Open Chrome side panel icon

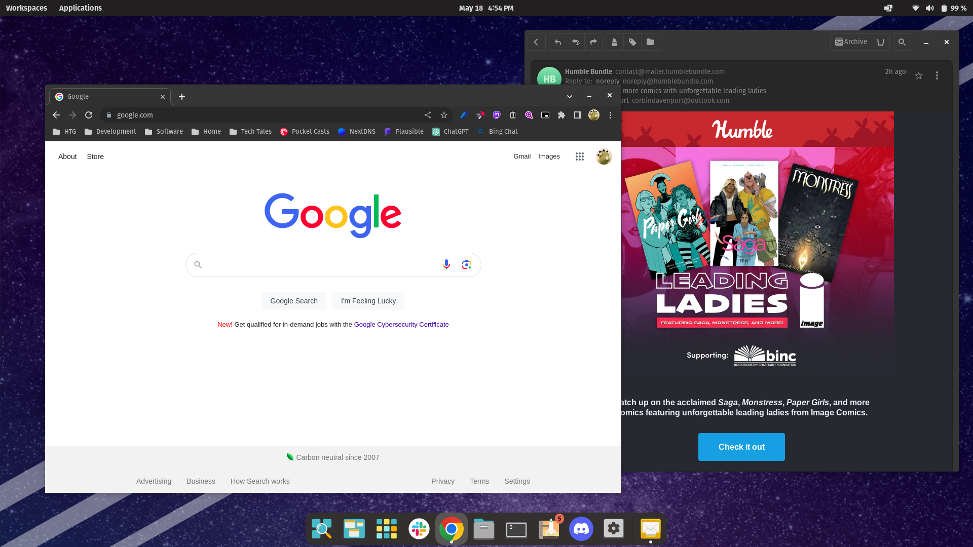[578, 115]
